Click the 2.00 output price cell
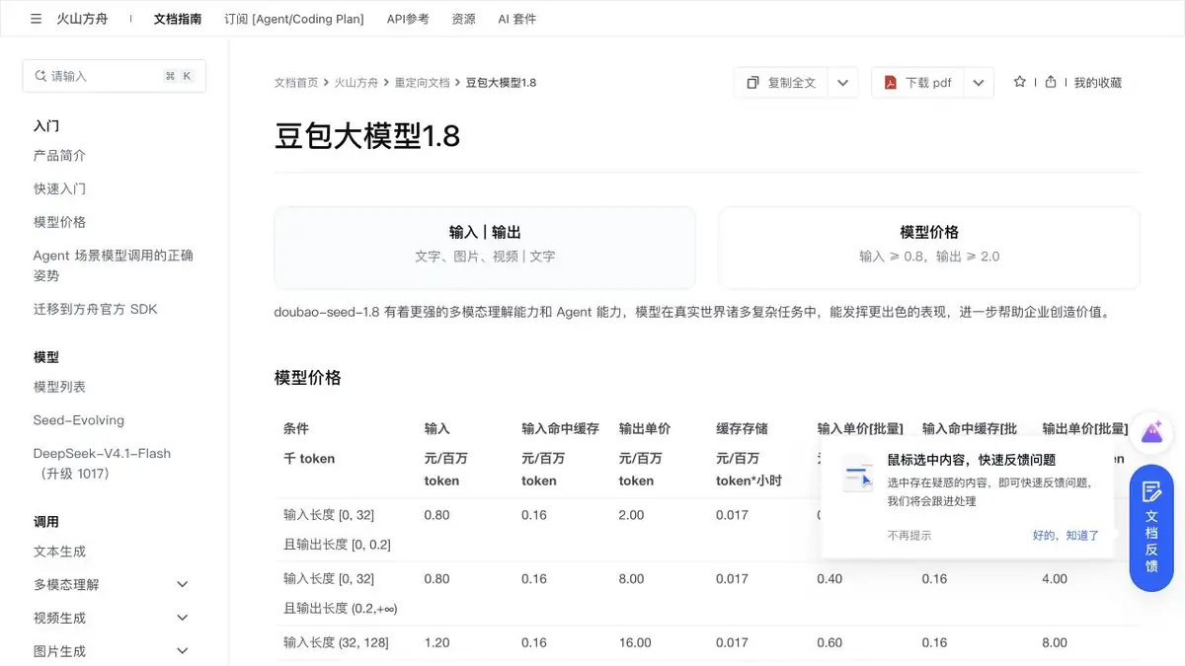1185x666 pixels. click(x=632, y=515)
